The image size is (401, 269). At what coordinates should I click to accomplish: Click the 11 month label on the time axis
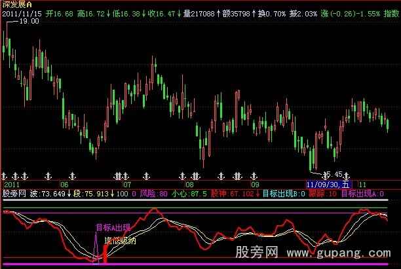(x=362, y=185)
